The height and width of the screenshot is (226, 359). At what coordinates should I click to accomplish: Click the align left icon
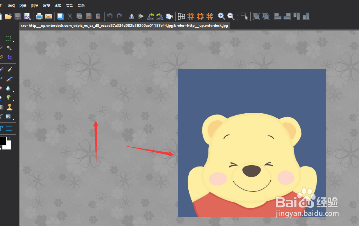click(x=278, y=16)
